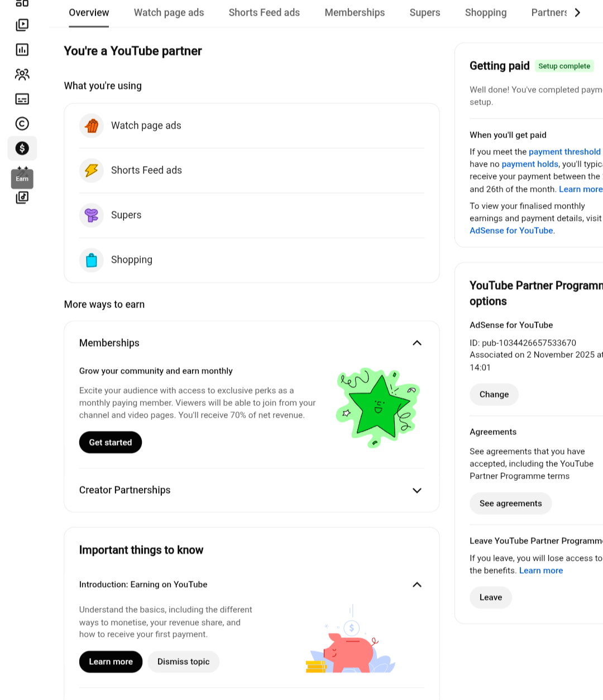Click Get started for Memberships
The height and width of the screenshot is (700, 603).
coord(111,442)
